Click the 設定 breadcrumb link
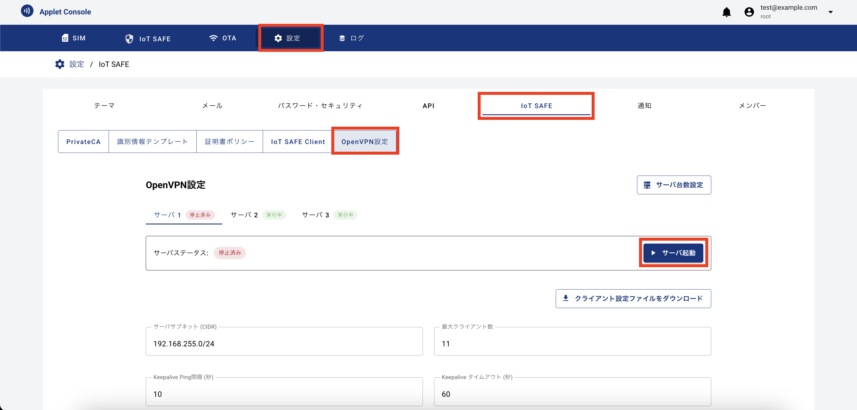The width and height of the screenshot is (857, 410). click(77, 64)
